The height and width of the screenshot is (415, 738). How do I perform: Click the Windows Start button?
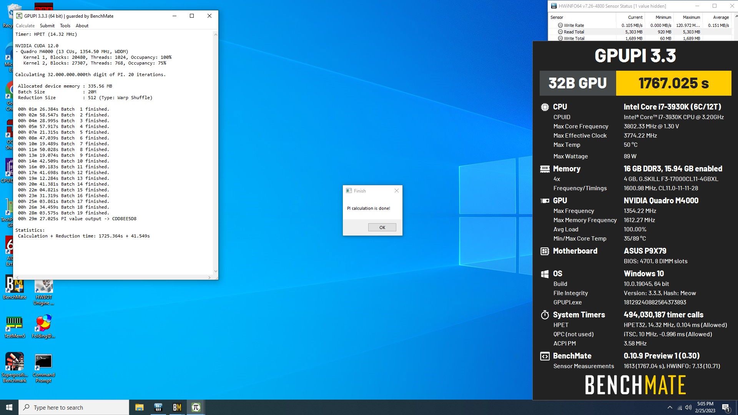9,407
